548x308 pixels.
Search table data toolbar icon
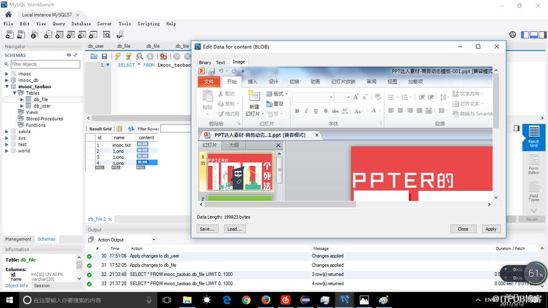click(x=107, y=34)
